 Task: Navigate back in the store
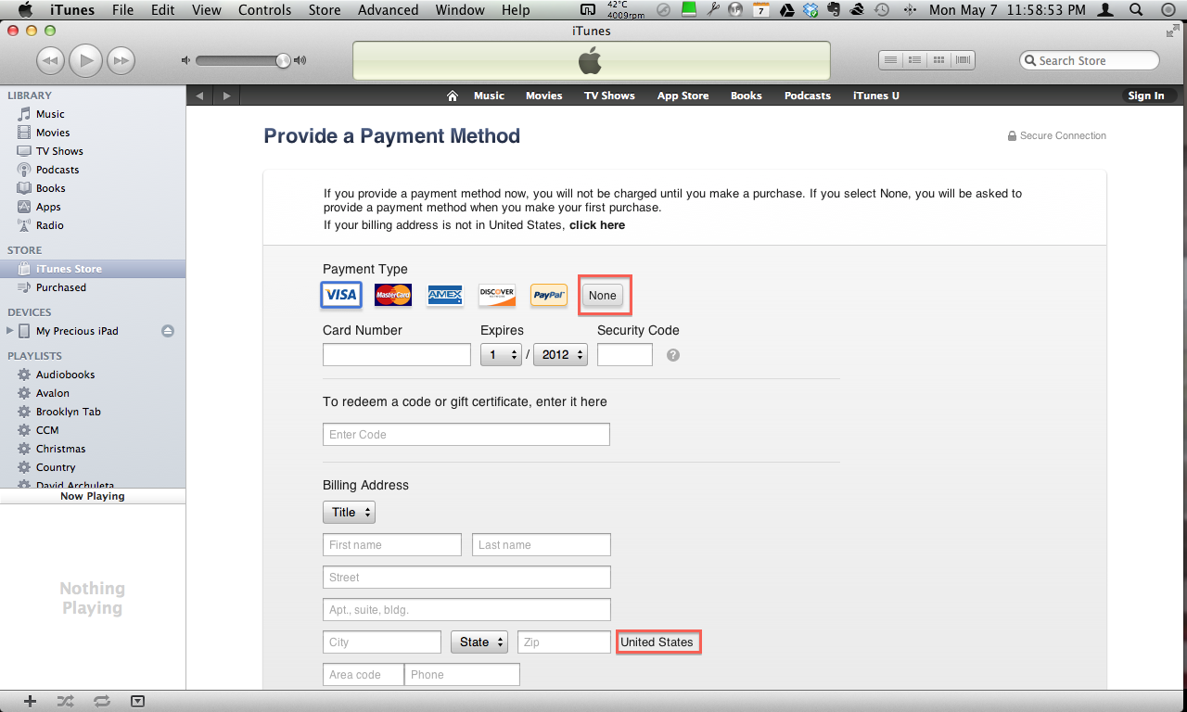[x=199, y=95]
